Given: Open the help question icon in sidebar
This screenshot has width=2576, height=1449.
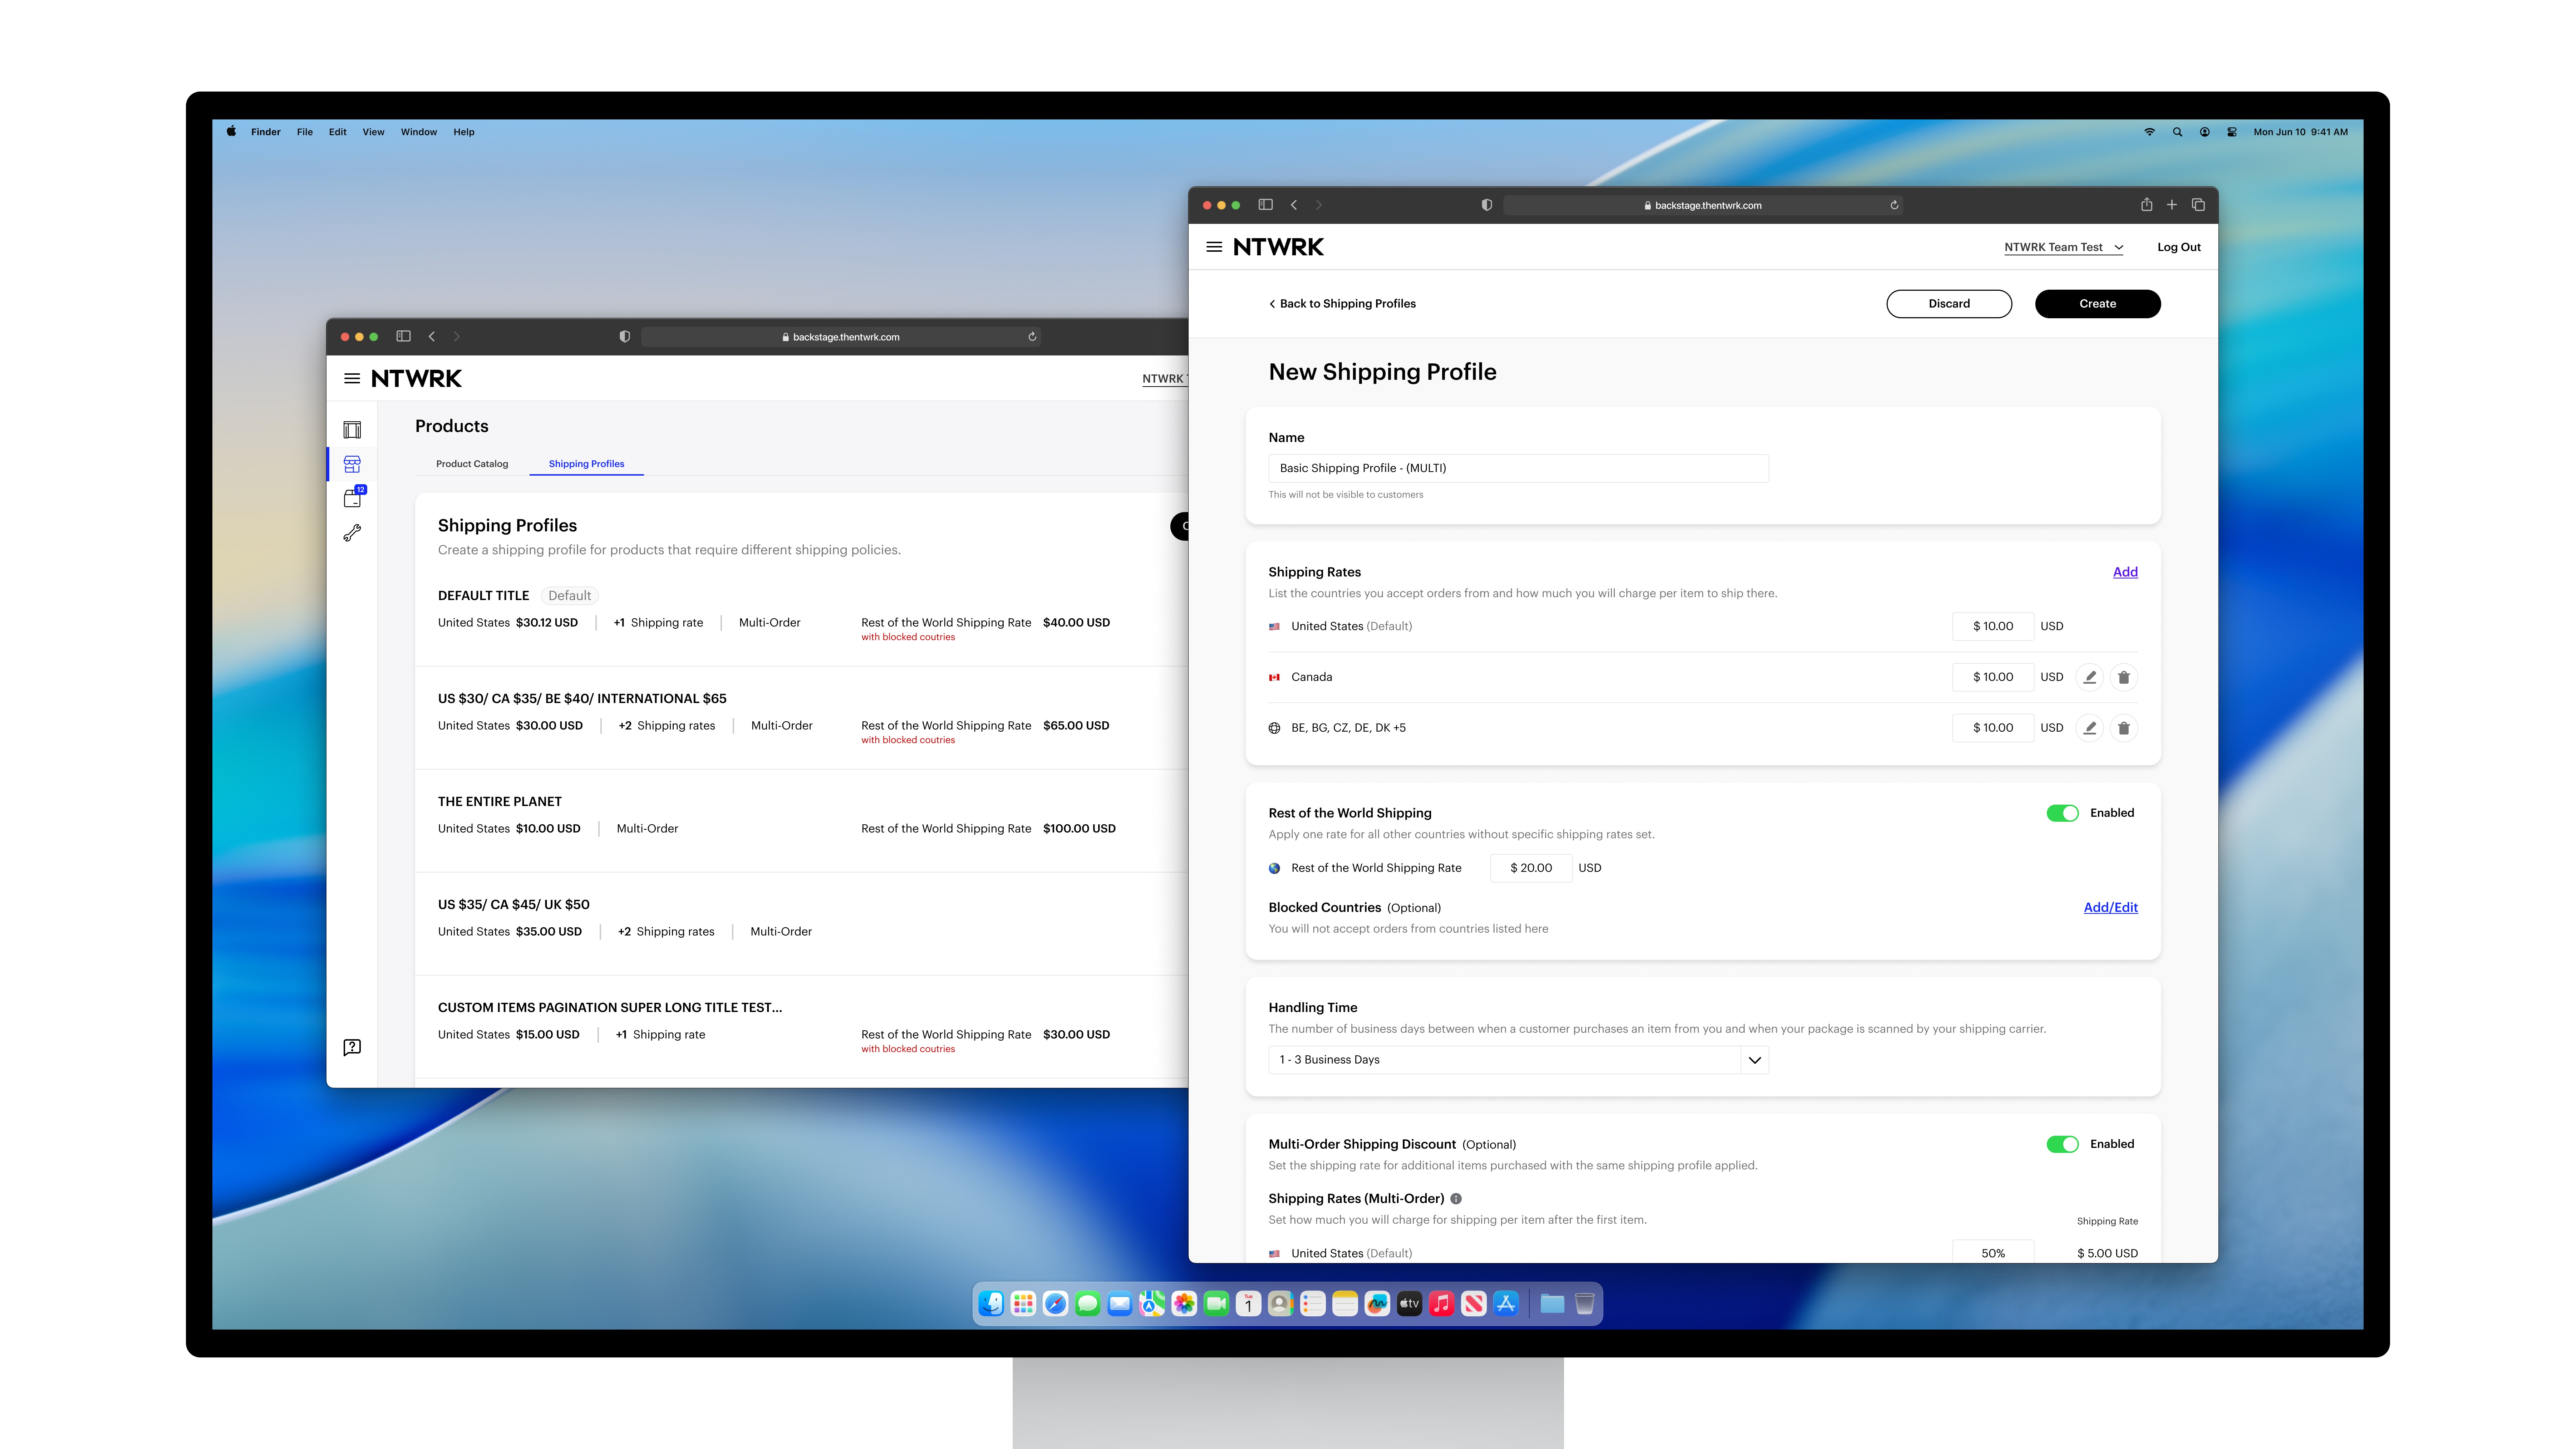Looking at the screenshot, I should (352, 1047).
